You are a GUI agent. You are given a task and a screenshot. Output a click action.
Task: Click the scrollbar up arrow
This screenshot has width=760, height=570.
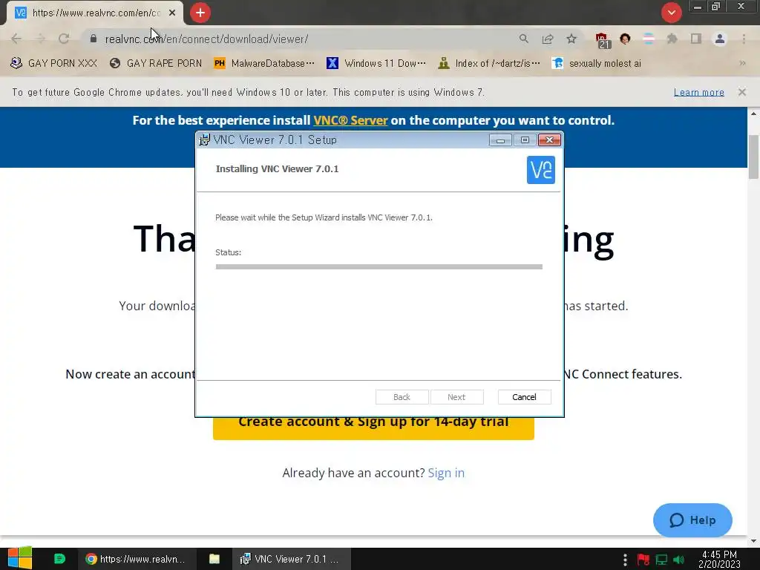tap(753, 114)
